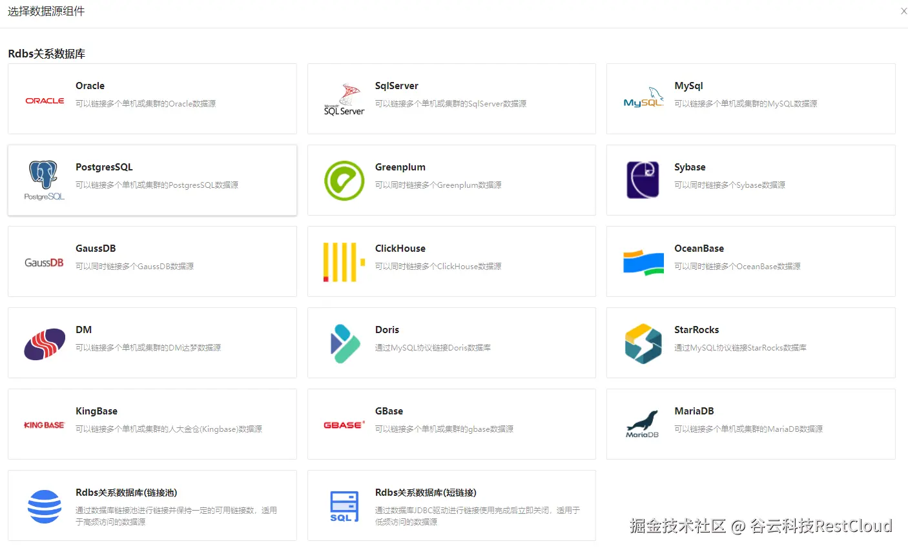Select the OceanBase data source title
Screen dimensions: 908x550
[x=699, y=249]
